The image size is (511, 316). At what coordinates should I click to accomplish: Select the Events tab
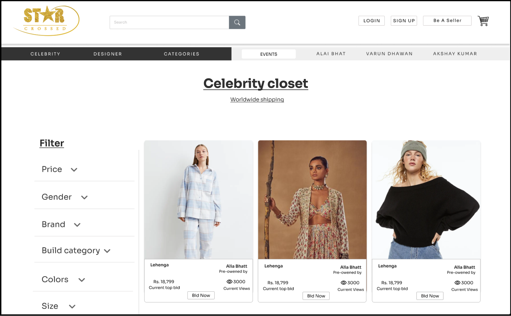(x=268, y=54)
